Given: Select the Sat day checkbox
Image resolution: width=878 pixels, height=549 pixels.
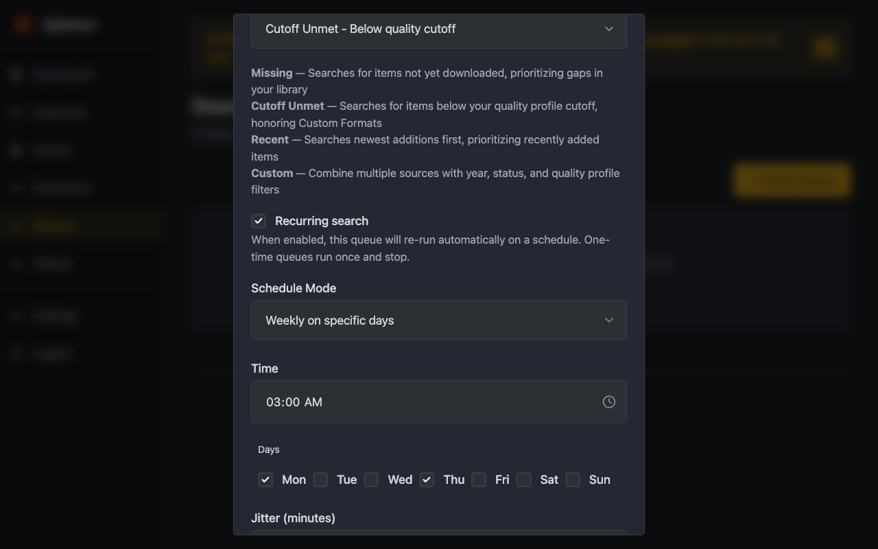Looking at the screenshot, I should tap(524, 480).
